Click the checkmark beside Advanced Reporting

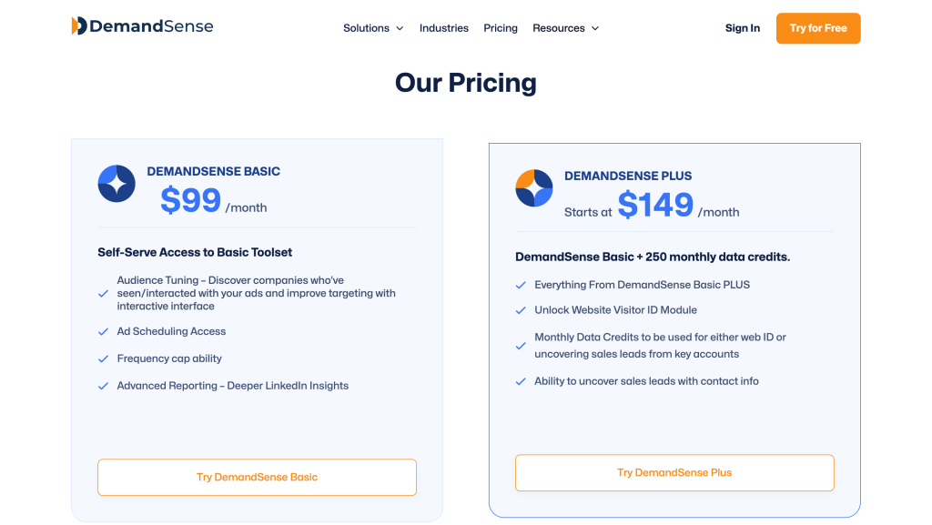pos(103,386)
